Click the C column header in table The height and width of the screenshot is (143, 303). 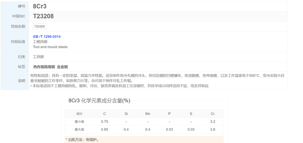pyautogui.click(x=105, y=114)
